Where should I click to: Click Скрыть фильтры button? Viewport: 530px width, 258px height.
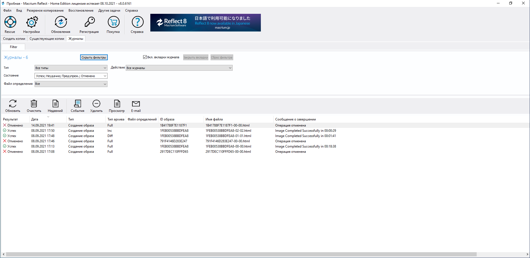click(94, 57)
